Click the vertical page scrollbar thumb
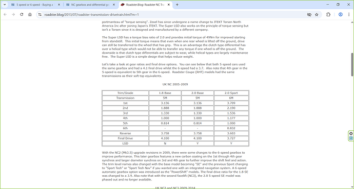 [352, 64]
